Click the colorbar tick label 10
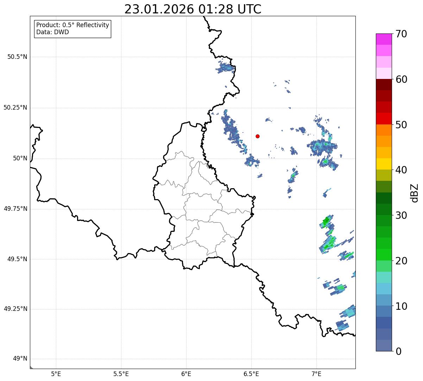The height and width of the screenshot is (381, 423). click(402, 306)
